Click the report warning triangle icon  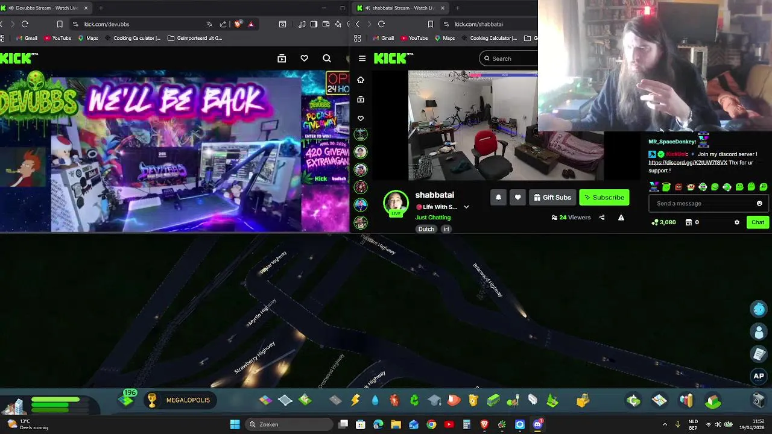coord(621,218)
